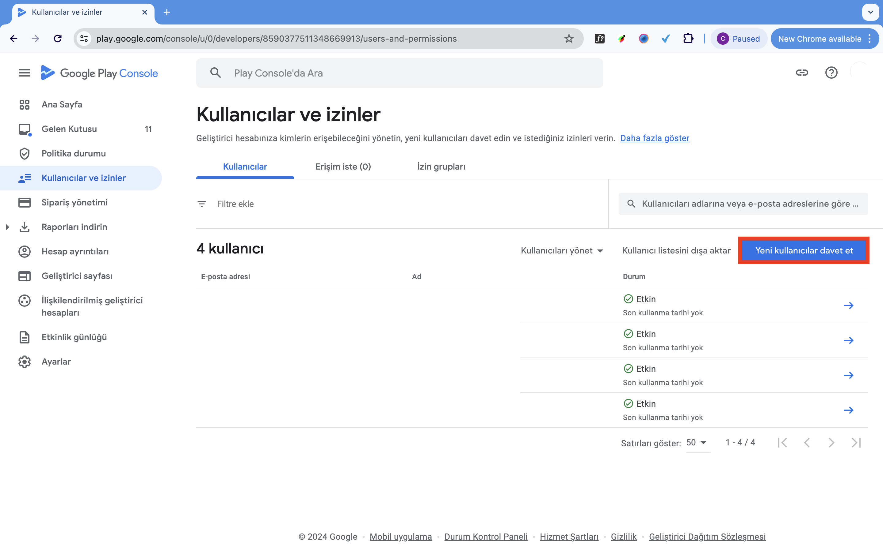Open the hamburger navigation menu
This screenshot has width=883, height=551.
coord(25,73)
